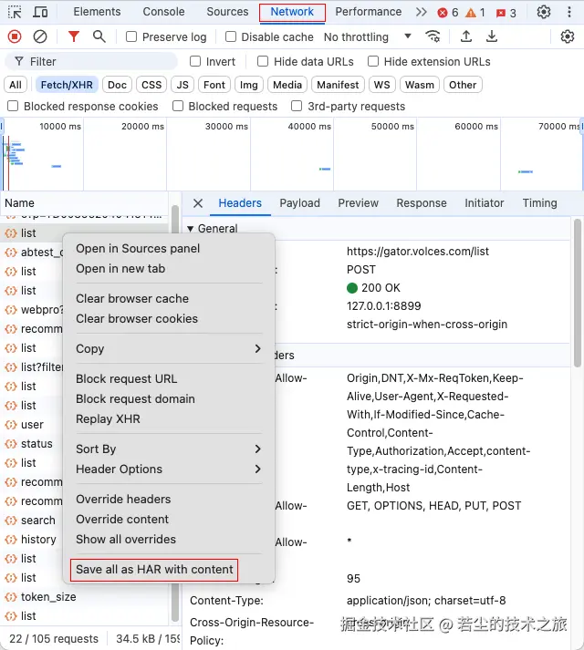Toggle the red filter funnel icon

[x=74, y=36]
